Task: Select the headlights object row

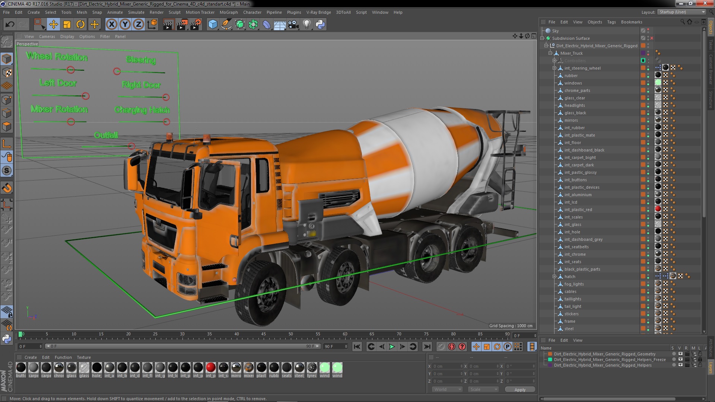Action: [574, 105]
